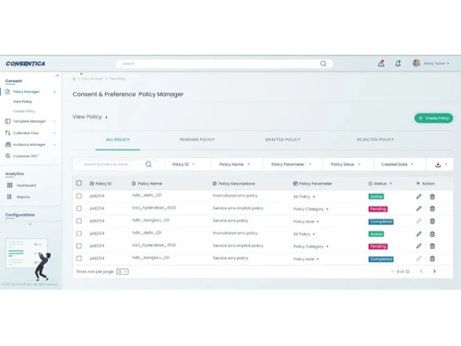Screen dimensions: 461x346
Task: Delete the first hdfc_delhi_231 policy row
Action: click(432, 197)
